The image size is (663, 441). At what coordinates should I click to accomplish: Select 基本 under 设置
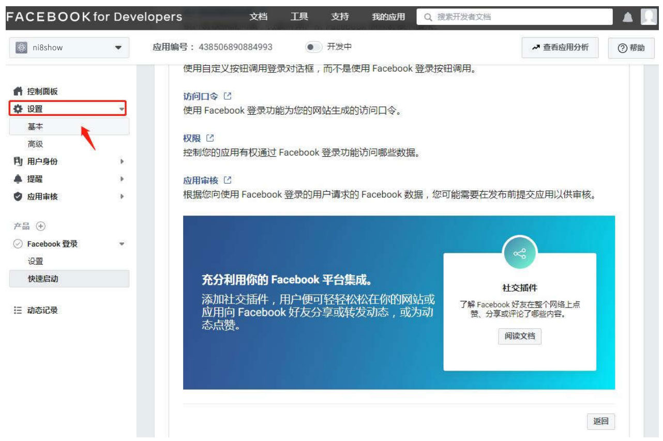[36, 127]
